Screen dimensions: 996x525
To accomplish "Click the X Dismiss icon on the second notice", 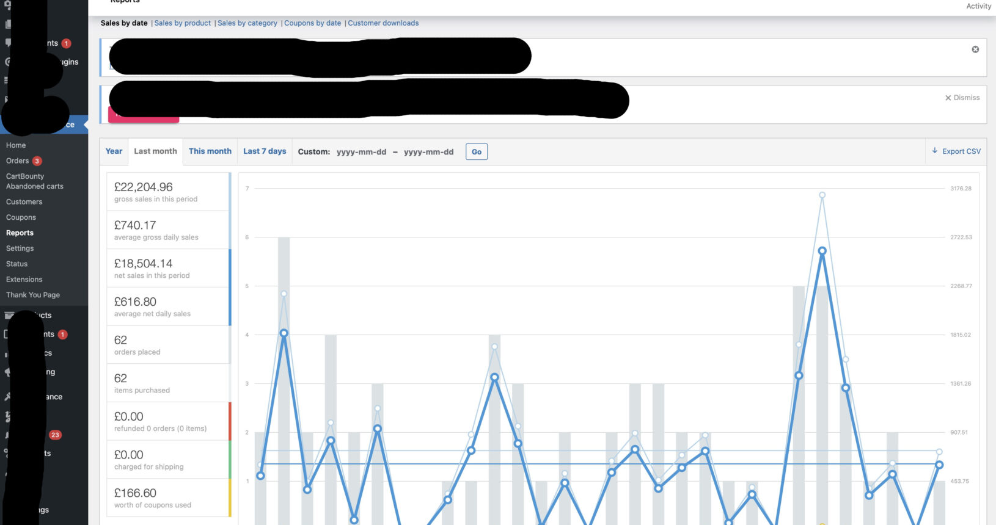I will [948, 98].
